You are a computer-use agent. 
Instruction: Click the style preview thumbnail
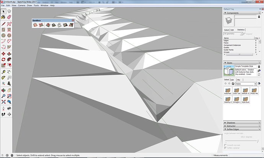pyautogui.click(x=229, y=70)
